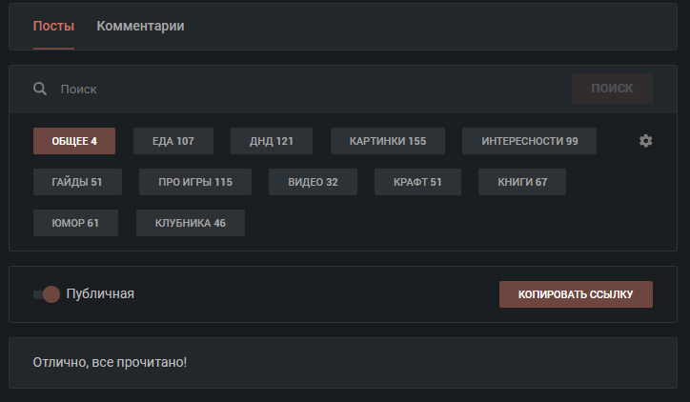Click the search magnifier icon

(40, 89)
